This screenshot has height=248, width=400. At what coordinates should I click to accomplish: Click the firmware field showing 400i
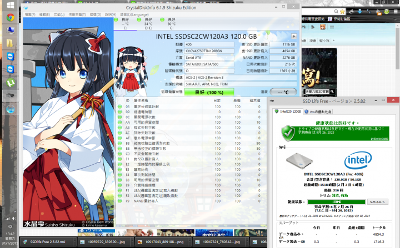209,44
